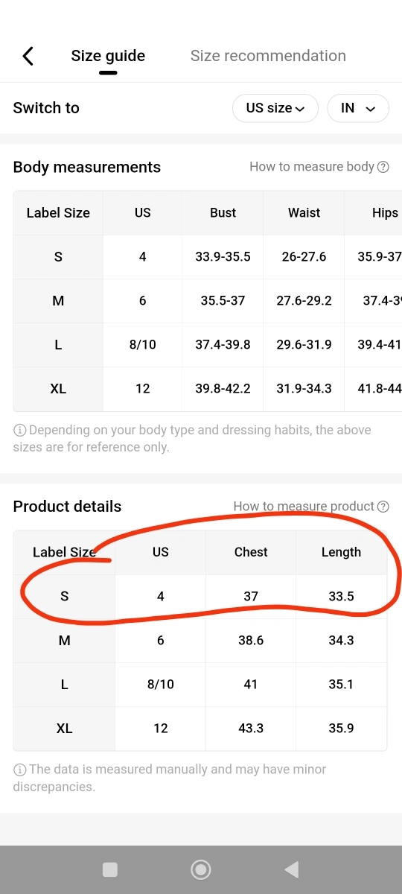Tap the Android back triangle
Screen dimensions: 402x894
292,869
